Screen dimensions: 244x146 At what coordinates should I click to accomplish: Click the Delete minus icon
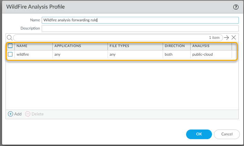28,114
